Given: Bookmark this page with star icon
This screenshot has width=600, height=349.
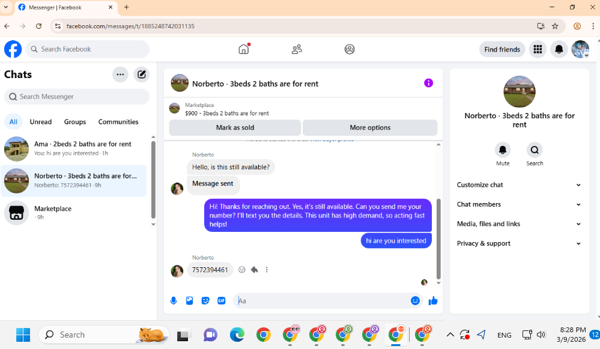Looking at the screenshot, I should [x=555, y=26].
